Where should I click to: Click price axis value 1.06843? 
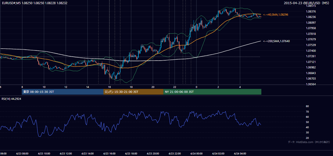click(x=311, y=73)
